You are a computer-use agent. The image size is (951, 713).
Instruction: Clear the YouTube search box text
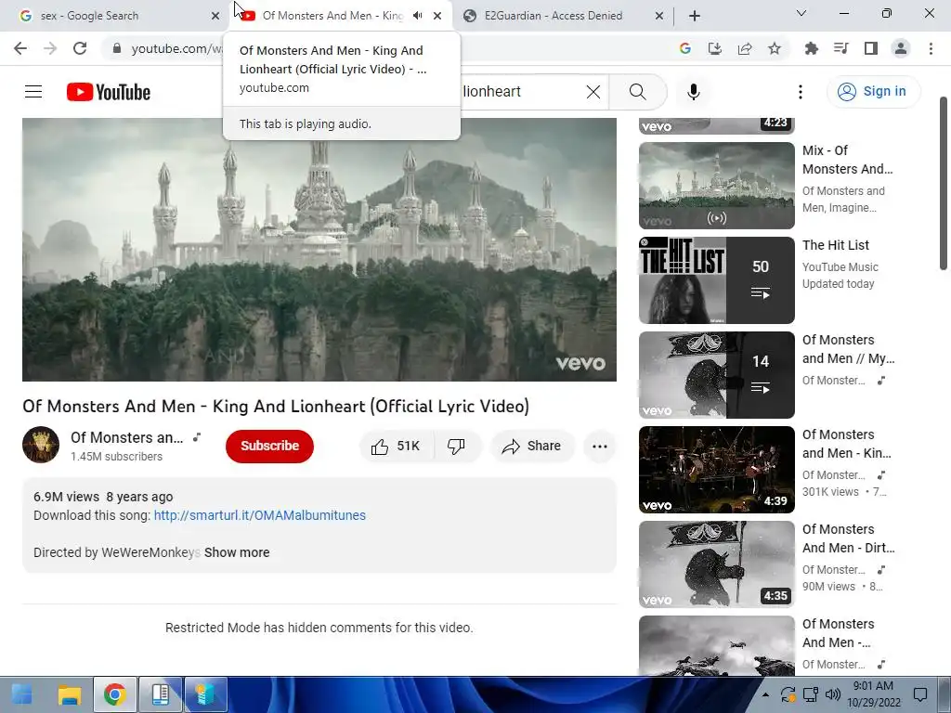(593, 92)
